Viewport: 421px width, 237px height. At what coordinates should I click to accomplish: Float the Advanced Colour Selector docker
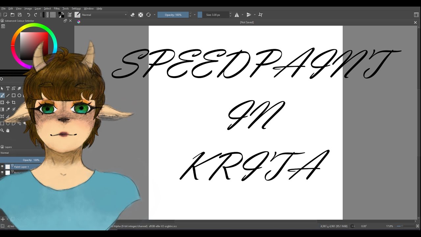coord(65,21)
